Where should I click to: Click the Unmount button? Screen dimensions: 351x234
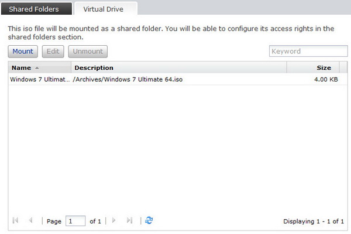88,52
